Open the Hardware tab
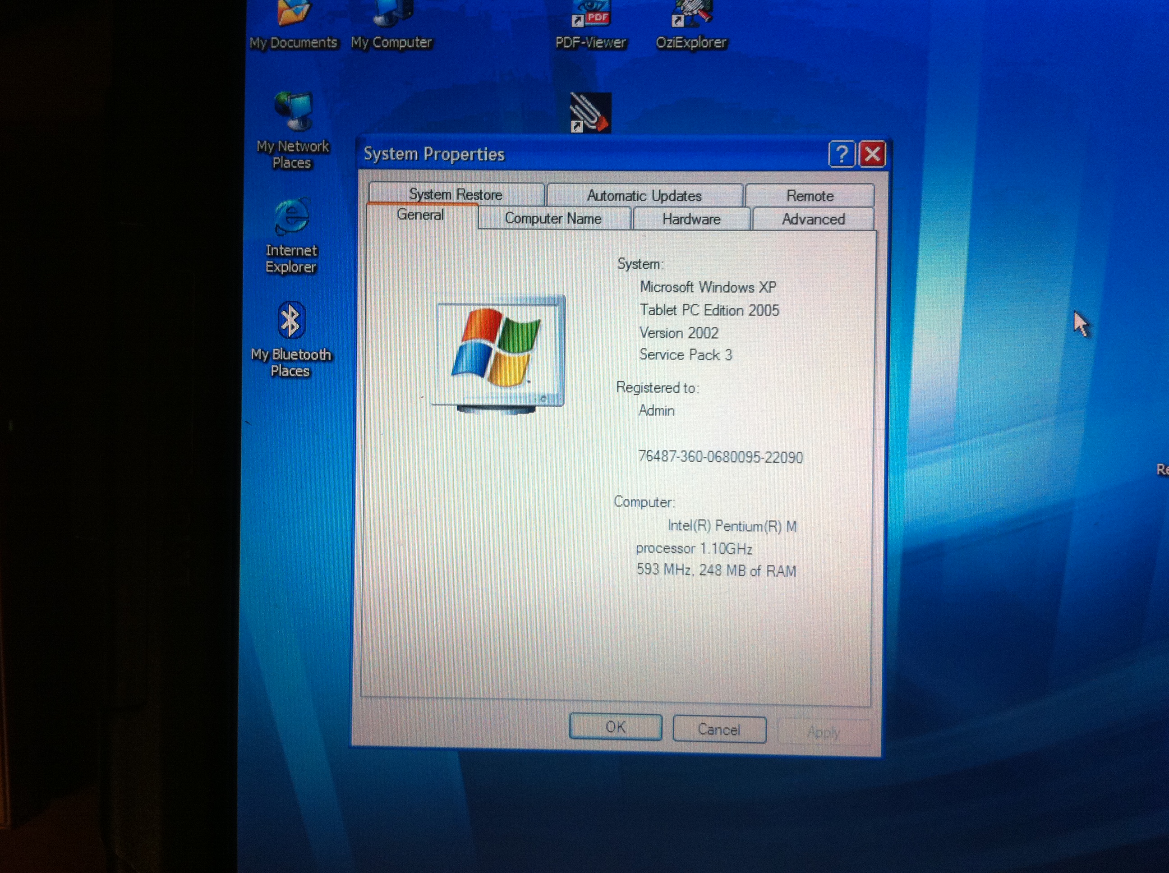 pos(691,219)
